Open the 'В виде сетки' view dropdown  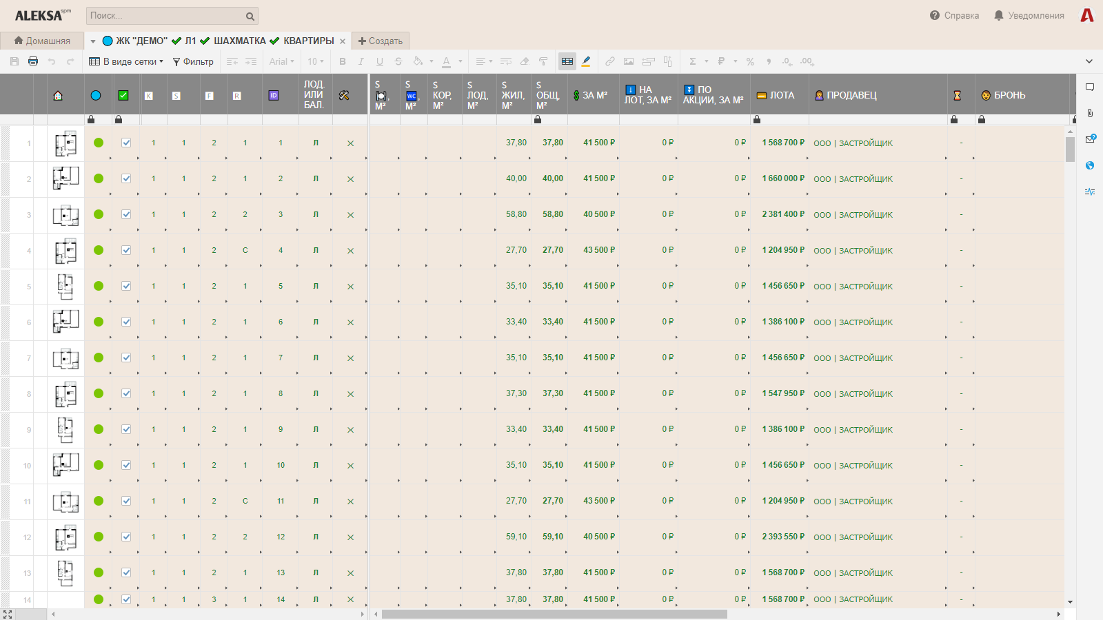tap(126, 61)
